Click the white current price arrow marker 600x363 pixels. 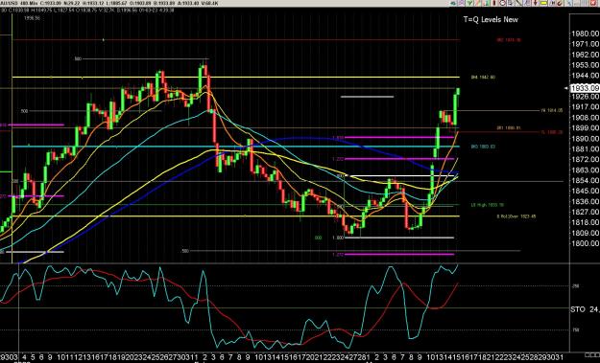point(566,88)
